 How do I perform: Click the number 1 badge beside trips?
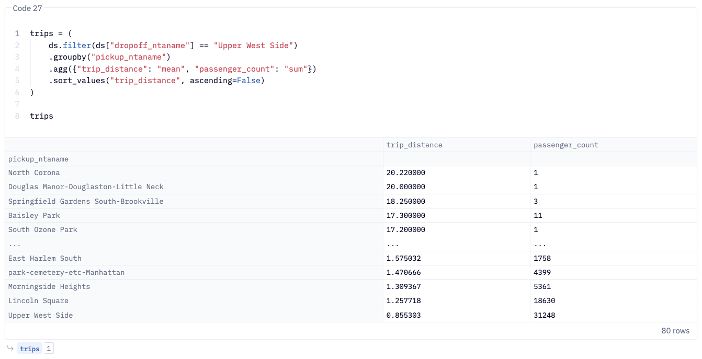click(x=48, y=349)
